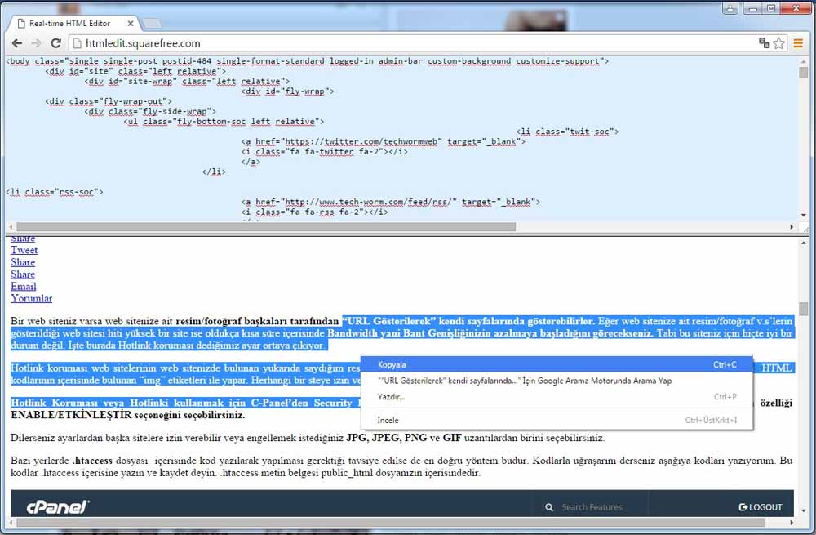Image resolution: width=816 pixels, height=535 pixels.
Task: Open the Email link
Action: [x=23, y=286]
